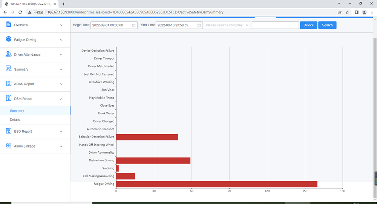Click the Driver Attendance person icon

tap(9, 54)
